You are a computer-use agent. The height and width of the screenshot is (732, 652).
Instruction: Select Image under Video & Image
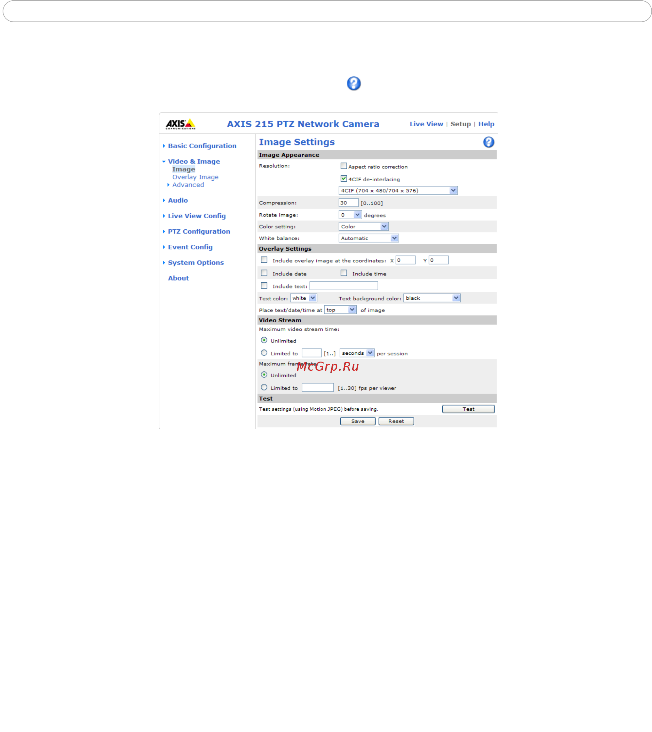coord(184,169)
